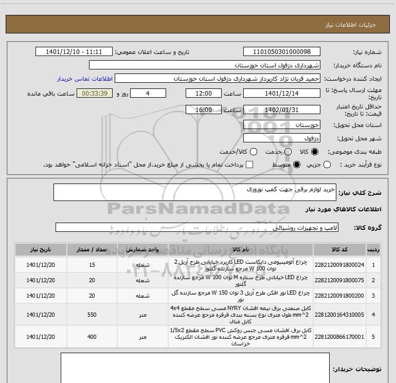Click the واحد شمارش column header

(142, 250)
